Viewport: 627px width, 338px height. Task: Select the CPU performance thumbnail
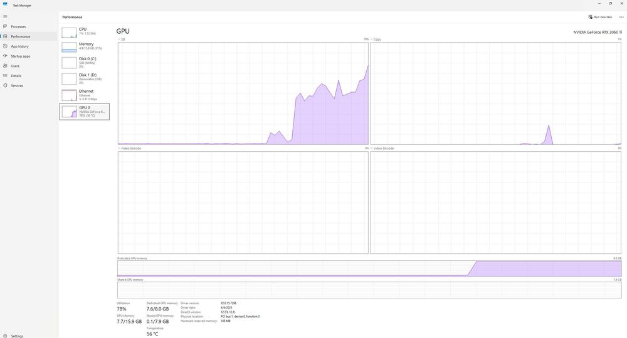coord(85,32)
